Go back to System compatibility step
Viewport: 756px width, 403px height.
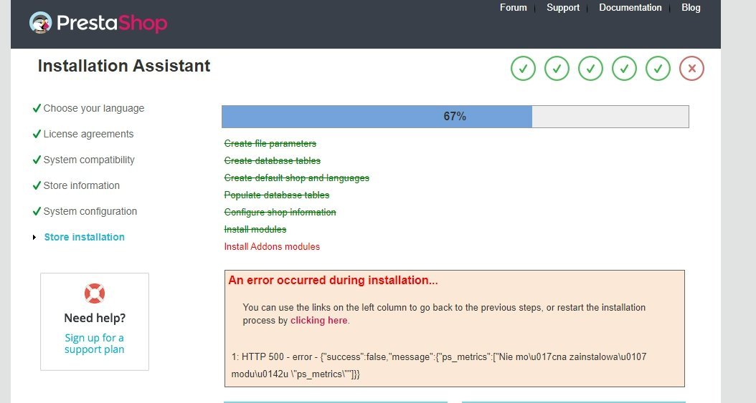click(x=89, y=160)
